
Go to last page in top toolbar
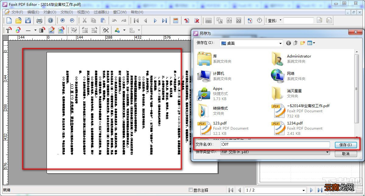[165, 21]
